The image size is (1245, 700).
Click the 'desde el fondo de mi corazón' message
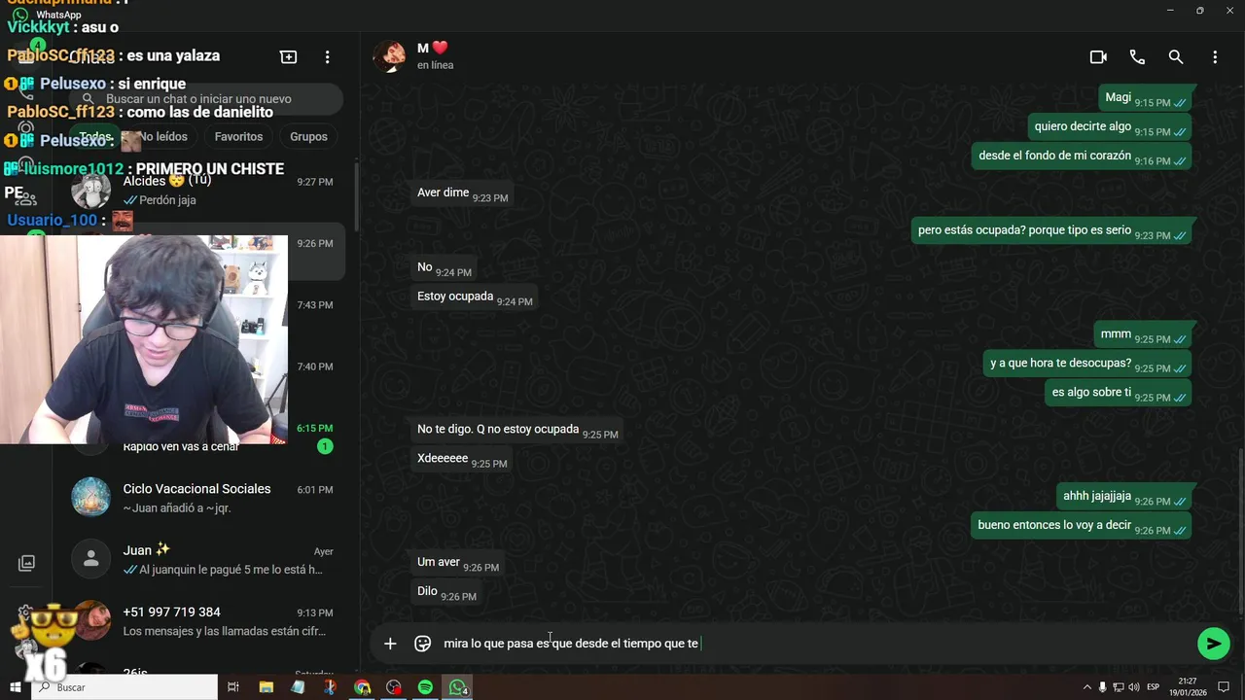click(1081, 156)
